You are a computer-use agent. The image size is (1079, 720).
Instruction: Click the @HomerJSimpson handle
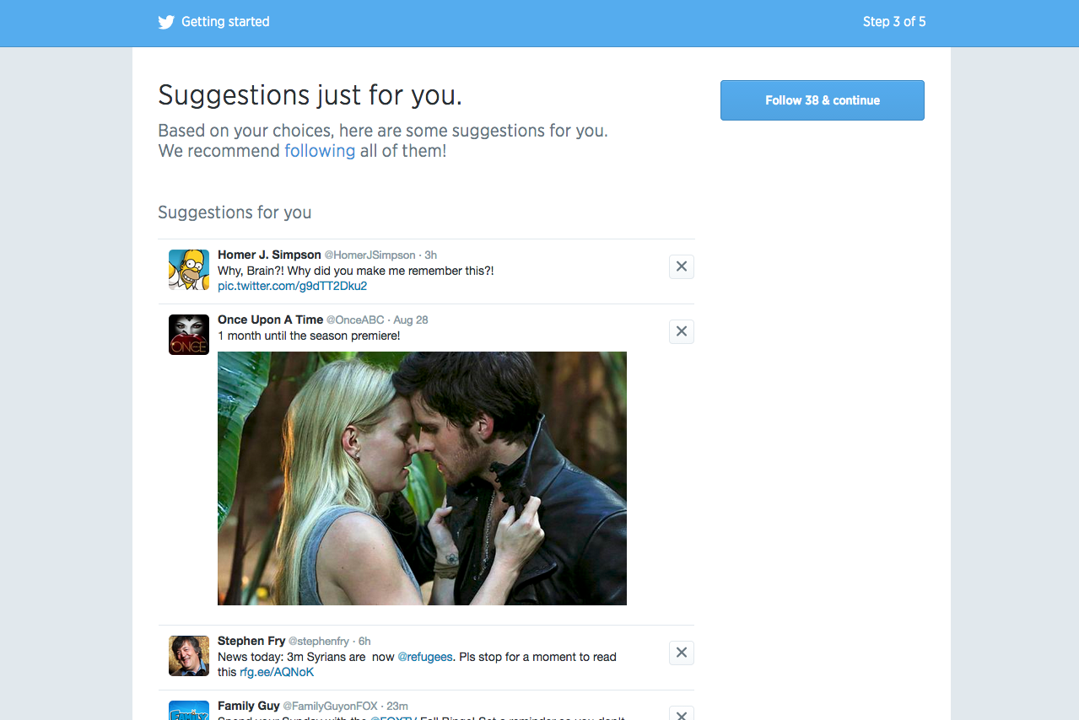[x=370, y=255]
